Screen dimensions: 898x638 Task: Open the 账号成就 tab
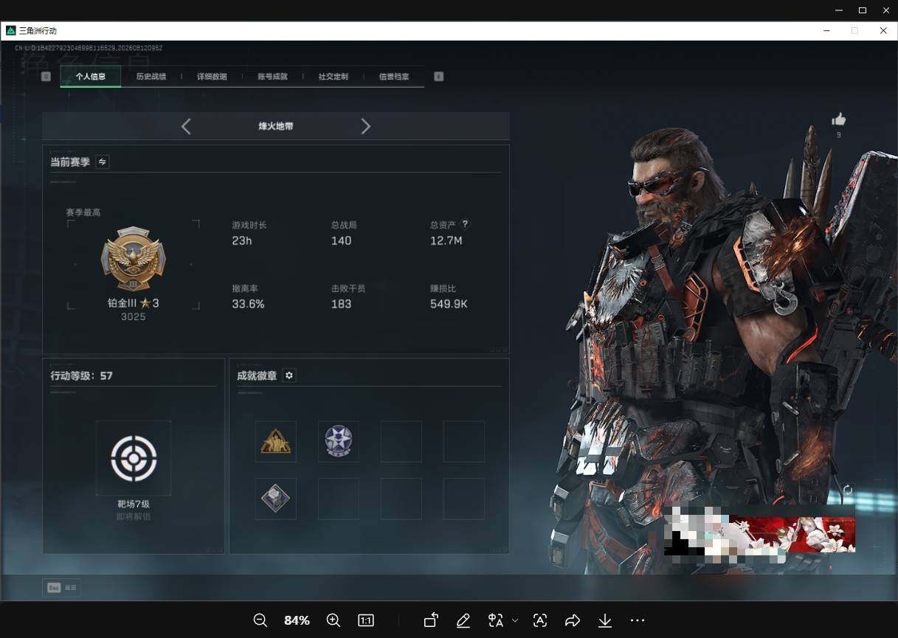272,77
